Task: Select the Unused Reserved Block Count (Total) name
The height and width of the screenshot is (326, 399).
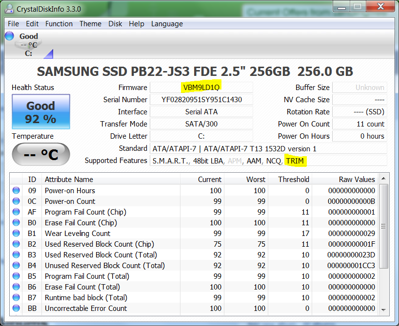Action: (x=105, y=266)
